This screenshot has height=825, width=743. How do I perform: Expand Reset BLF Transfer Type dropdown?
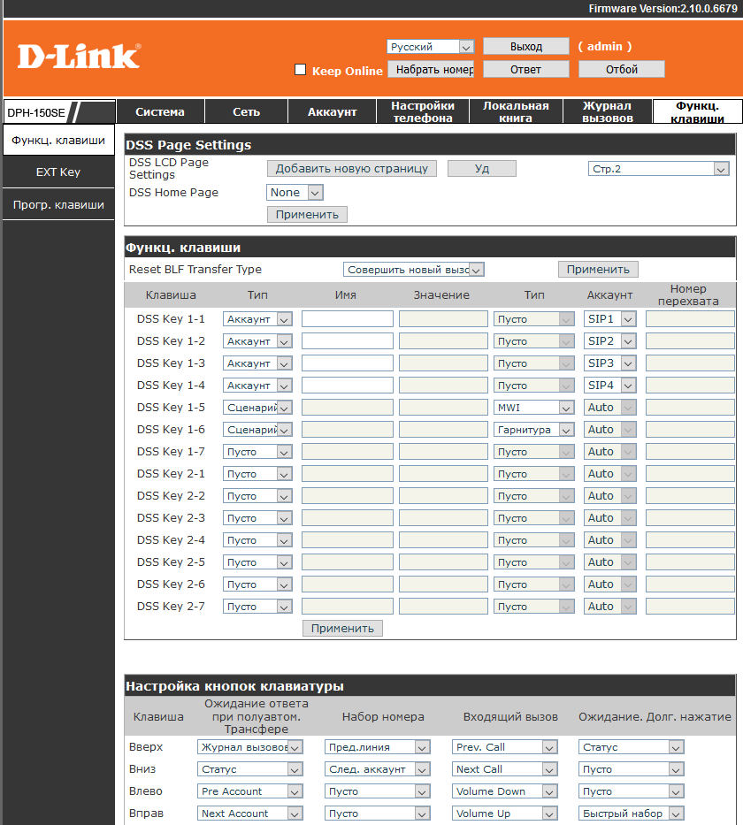click(413, 270)
